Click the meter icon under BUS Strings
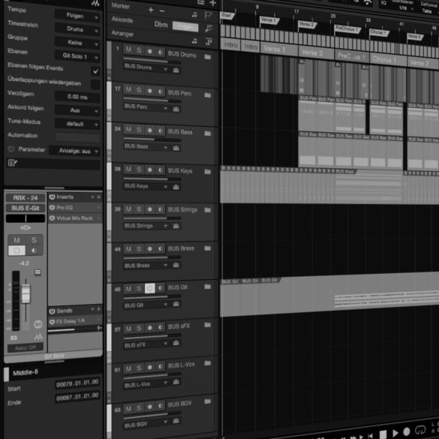Screen dimensions: 439x439 coord(176,226)
